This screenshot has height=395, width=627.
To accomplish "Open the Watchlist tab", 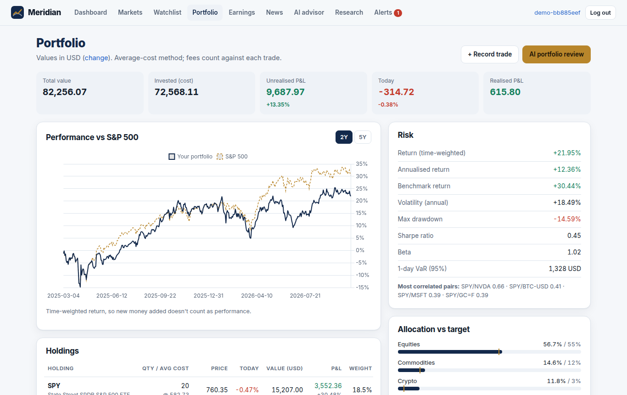I will [168, 12].
